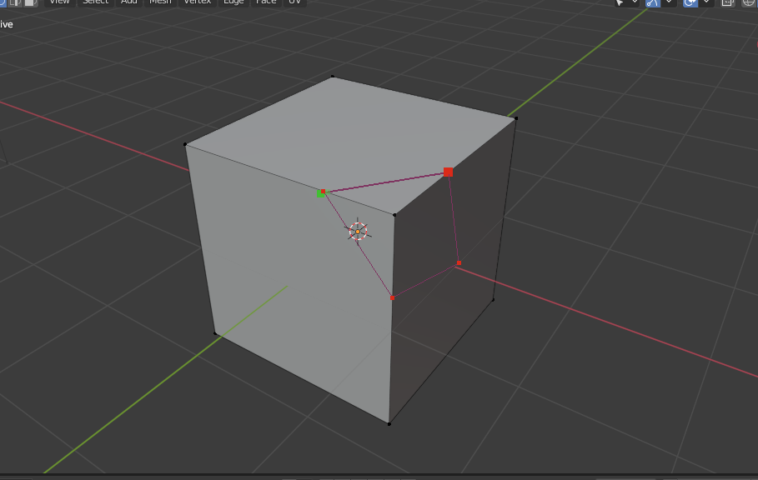Open the Edge menu

coord(233,2)
